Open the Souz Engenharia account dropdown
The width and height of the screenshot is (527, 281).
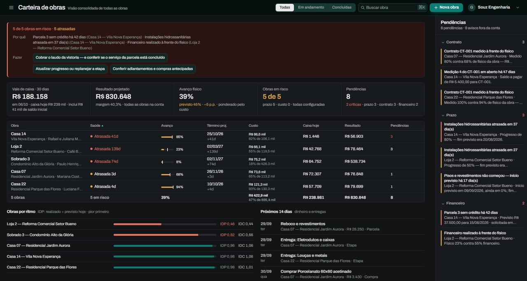click(x=518, y=7)
